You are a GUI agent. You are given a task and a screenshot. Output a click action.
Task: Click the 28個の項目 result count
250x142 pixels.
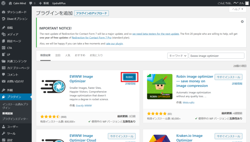(x=240, y=66)
